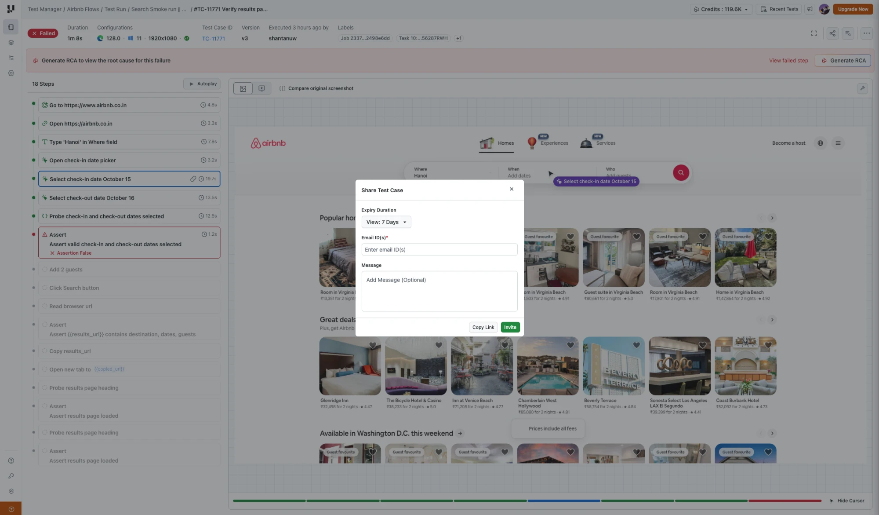Open the Expiry Duration View: 7 Days dropdown
This screenshot has width=879, height=515.
[x=386, y=222]
